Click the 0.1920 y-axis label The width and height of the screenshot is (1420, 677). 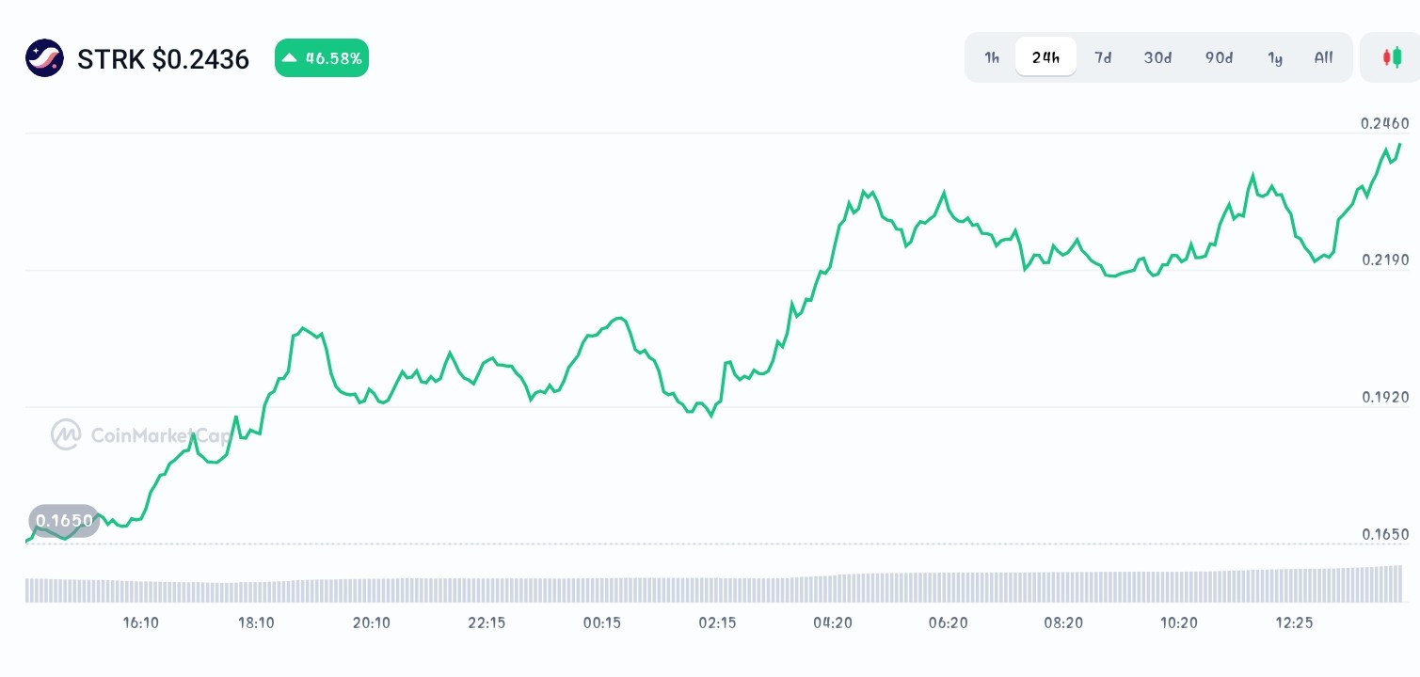click(1385, 397)
